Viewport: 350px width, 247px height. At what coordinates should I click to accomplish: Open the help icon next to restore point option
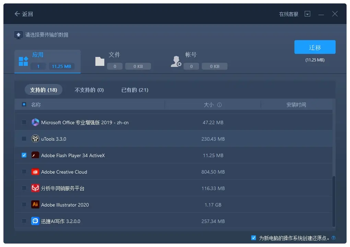tap(332, 237)
